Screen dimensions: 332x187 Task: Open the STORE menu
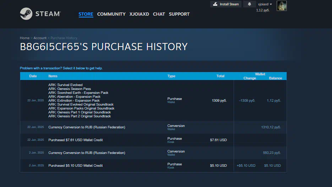pos(86,14)
